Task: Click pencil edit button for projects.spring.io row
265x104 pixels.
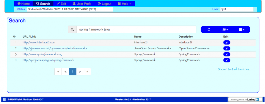Action: click(x=227, y=60)
